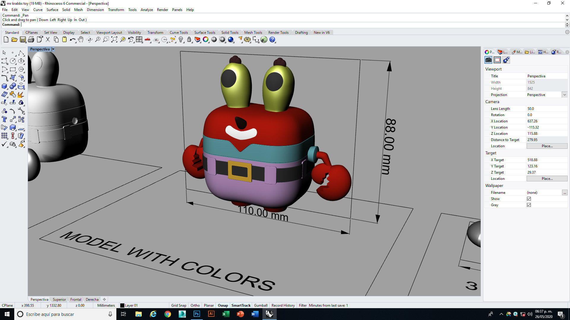Click the four-viewport layout icon
The height and width of the screenshot is (320, 570).
[x=139, y=40]
